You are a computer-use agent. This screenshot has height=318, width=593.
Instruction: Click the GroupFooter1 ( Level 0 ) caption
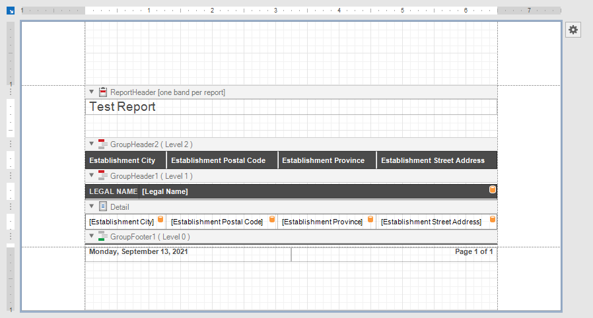(x=150, y=237)
